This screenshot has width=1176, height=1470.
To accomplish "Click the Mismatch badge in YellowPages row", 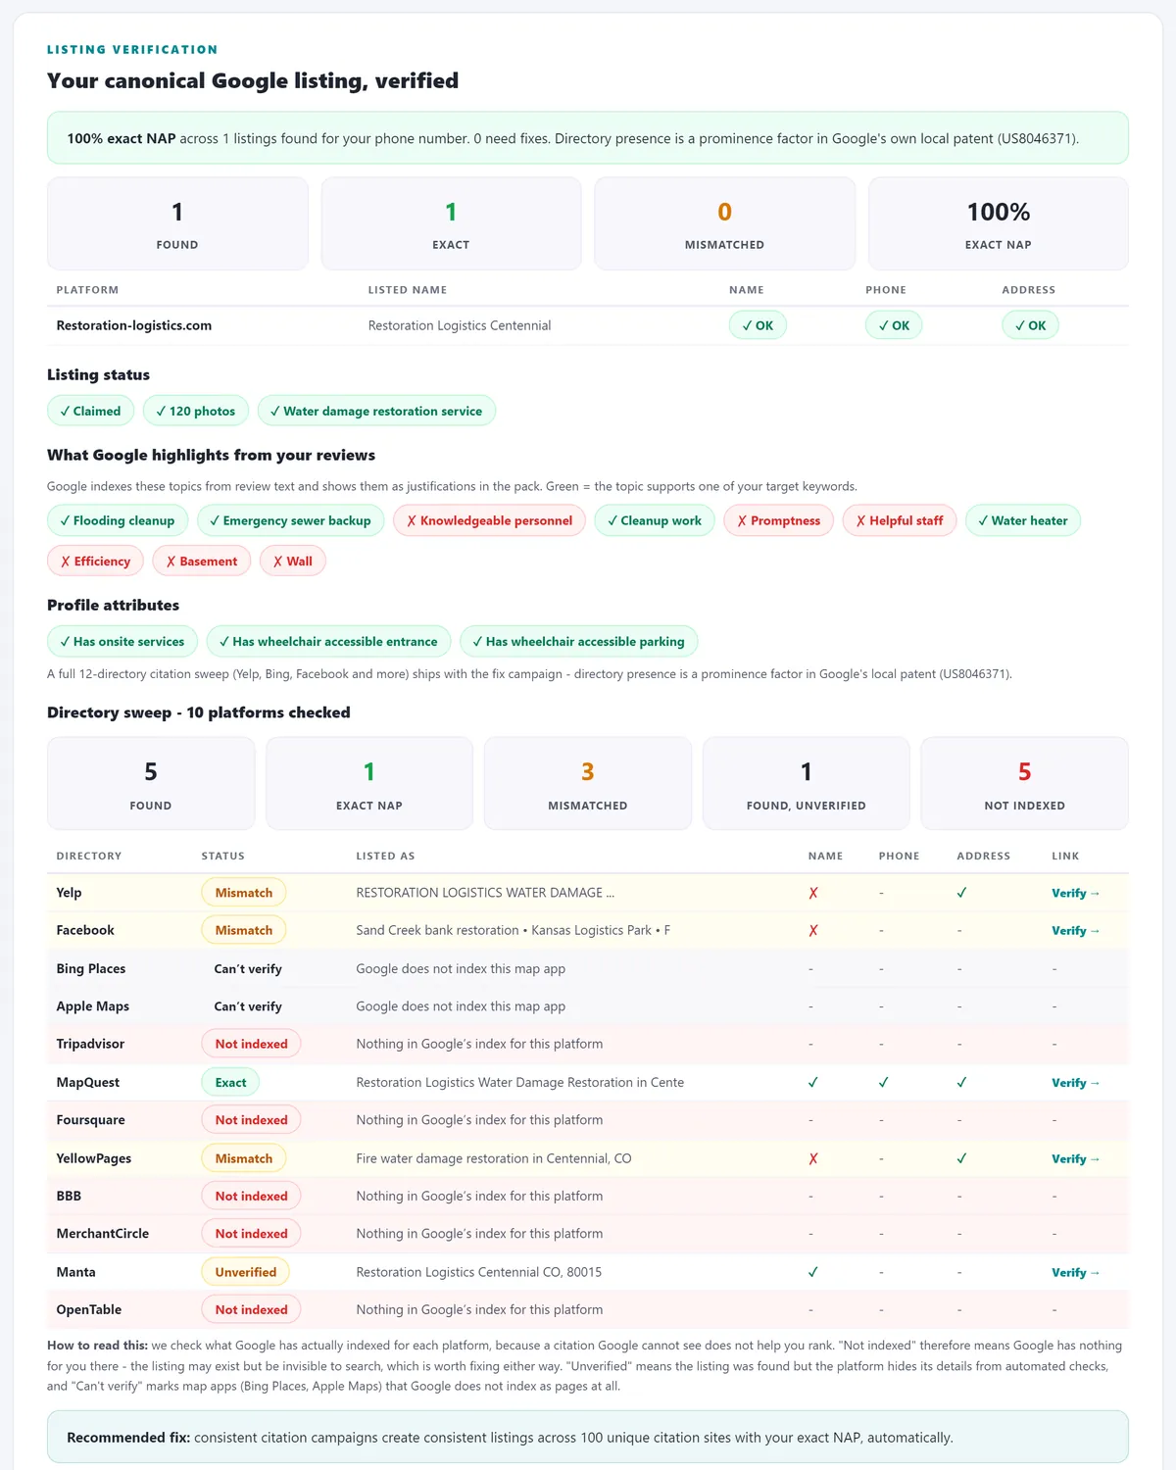I will click(x=244, y=1158).
